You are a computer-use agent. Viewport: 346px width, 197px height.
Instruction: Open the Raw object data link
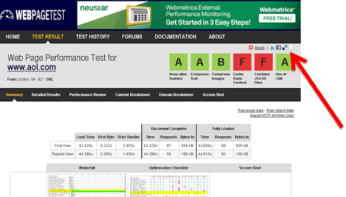pos(280,110)
